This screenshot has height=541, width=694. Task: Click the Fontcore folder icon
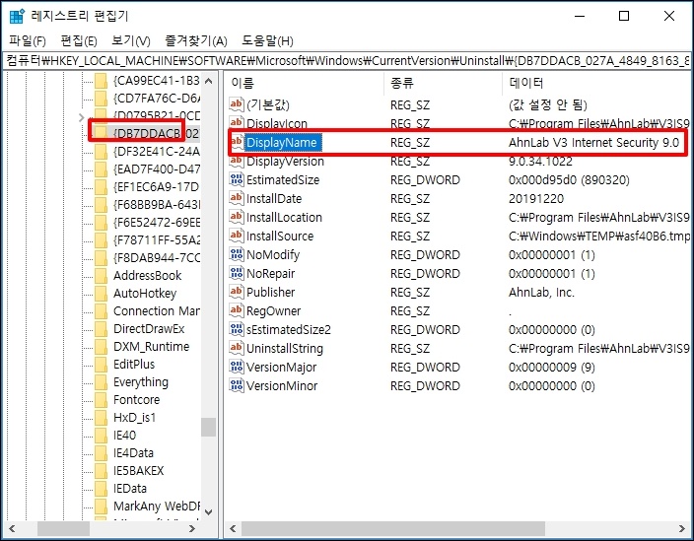[101, 399]
